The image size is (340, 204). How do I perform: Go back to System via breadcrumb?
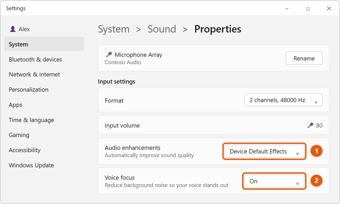114,29
